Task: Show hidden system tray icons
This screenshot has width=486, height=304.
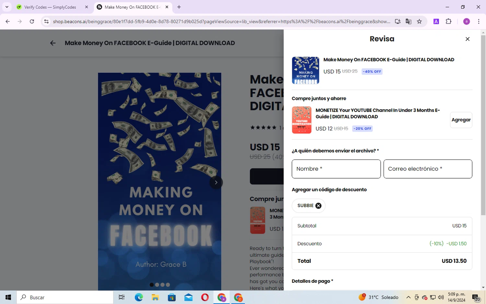Action: click(408, 297)
